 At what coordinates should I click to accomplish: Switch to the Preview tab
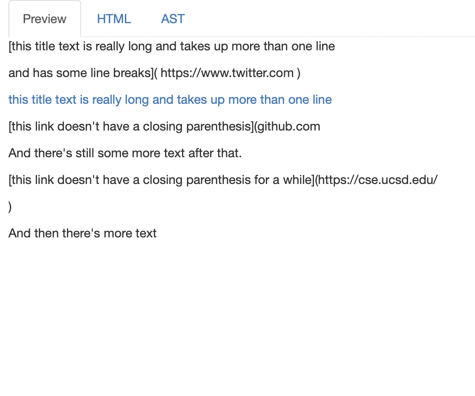45,19
